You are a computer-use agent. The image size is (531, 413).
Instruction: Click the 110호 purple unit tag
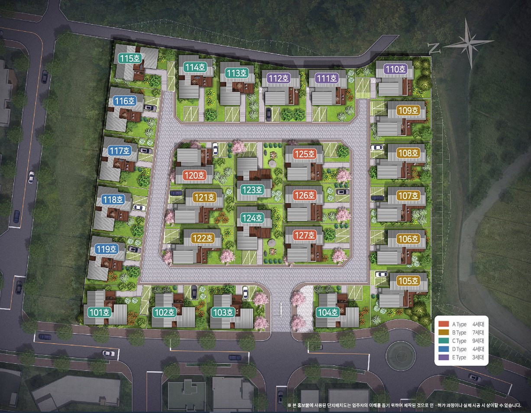click(x=395, y=69)
